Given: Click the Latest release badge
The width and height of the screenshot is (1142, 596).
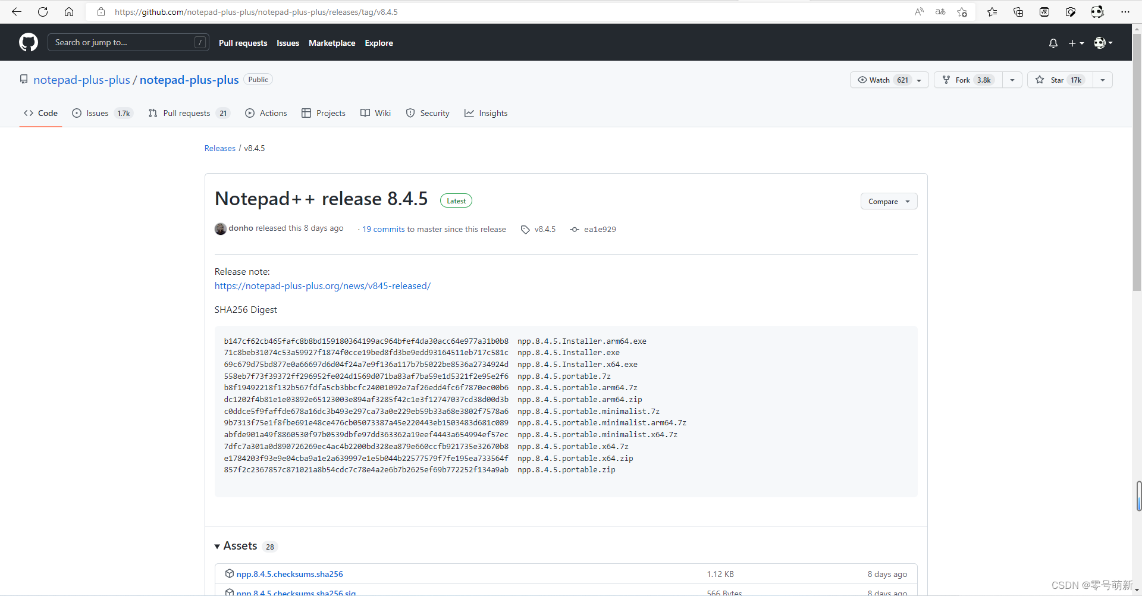Looking at the screenshot, I should [x=456, y=201].
